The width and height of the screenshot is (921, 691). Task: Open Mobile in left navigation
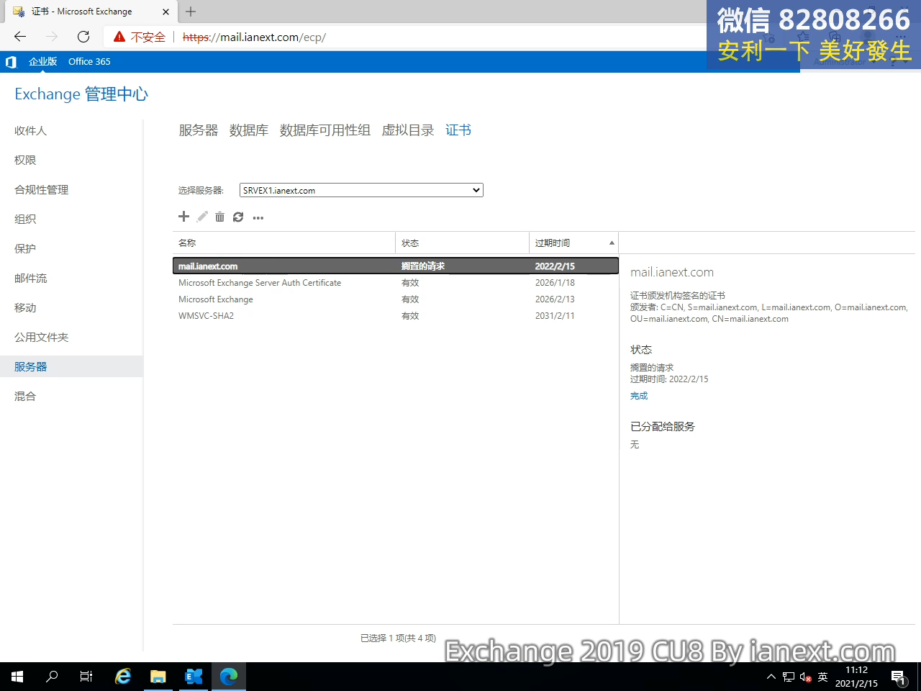[25, 307]
